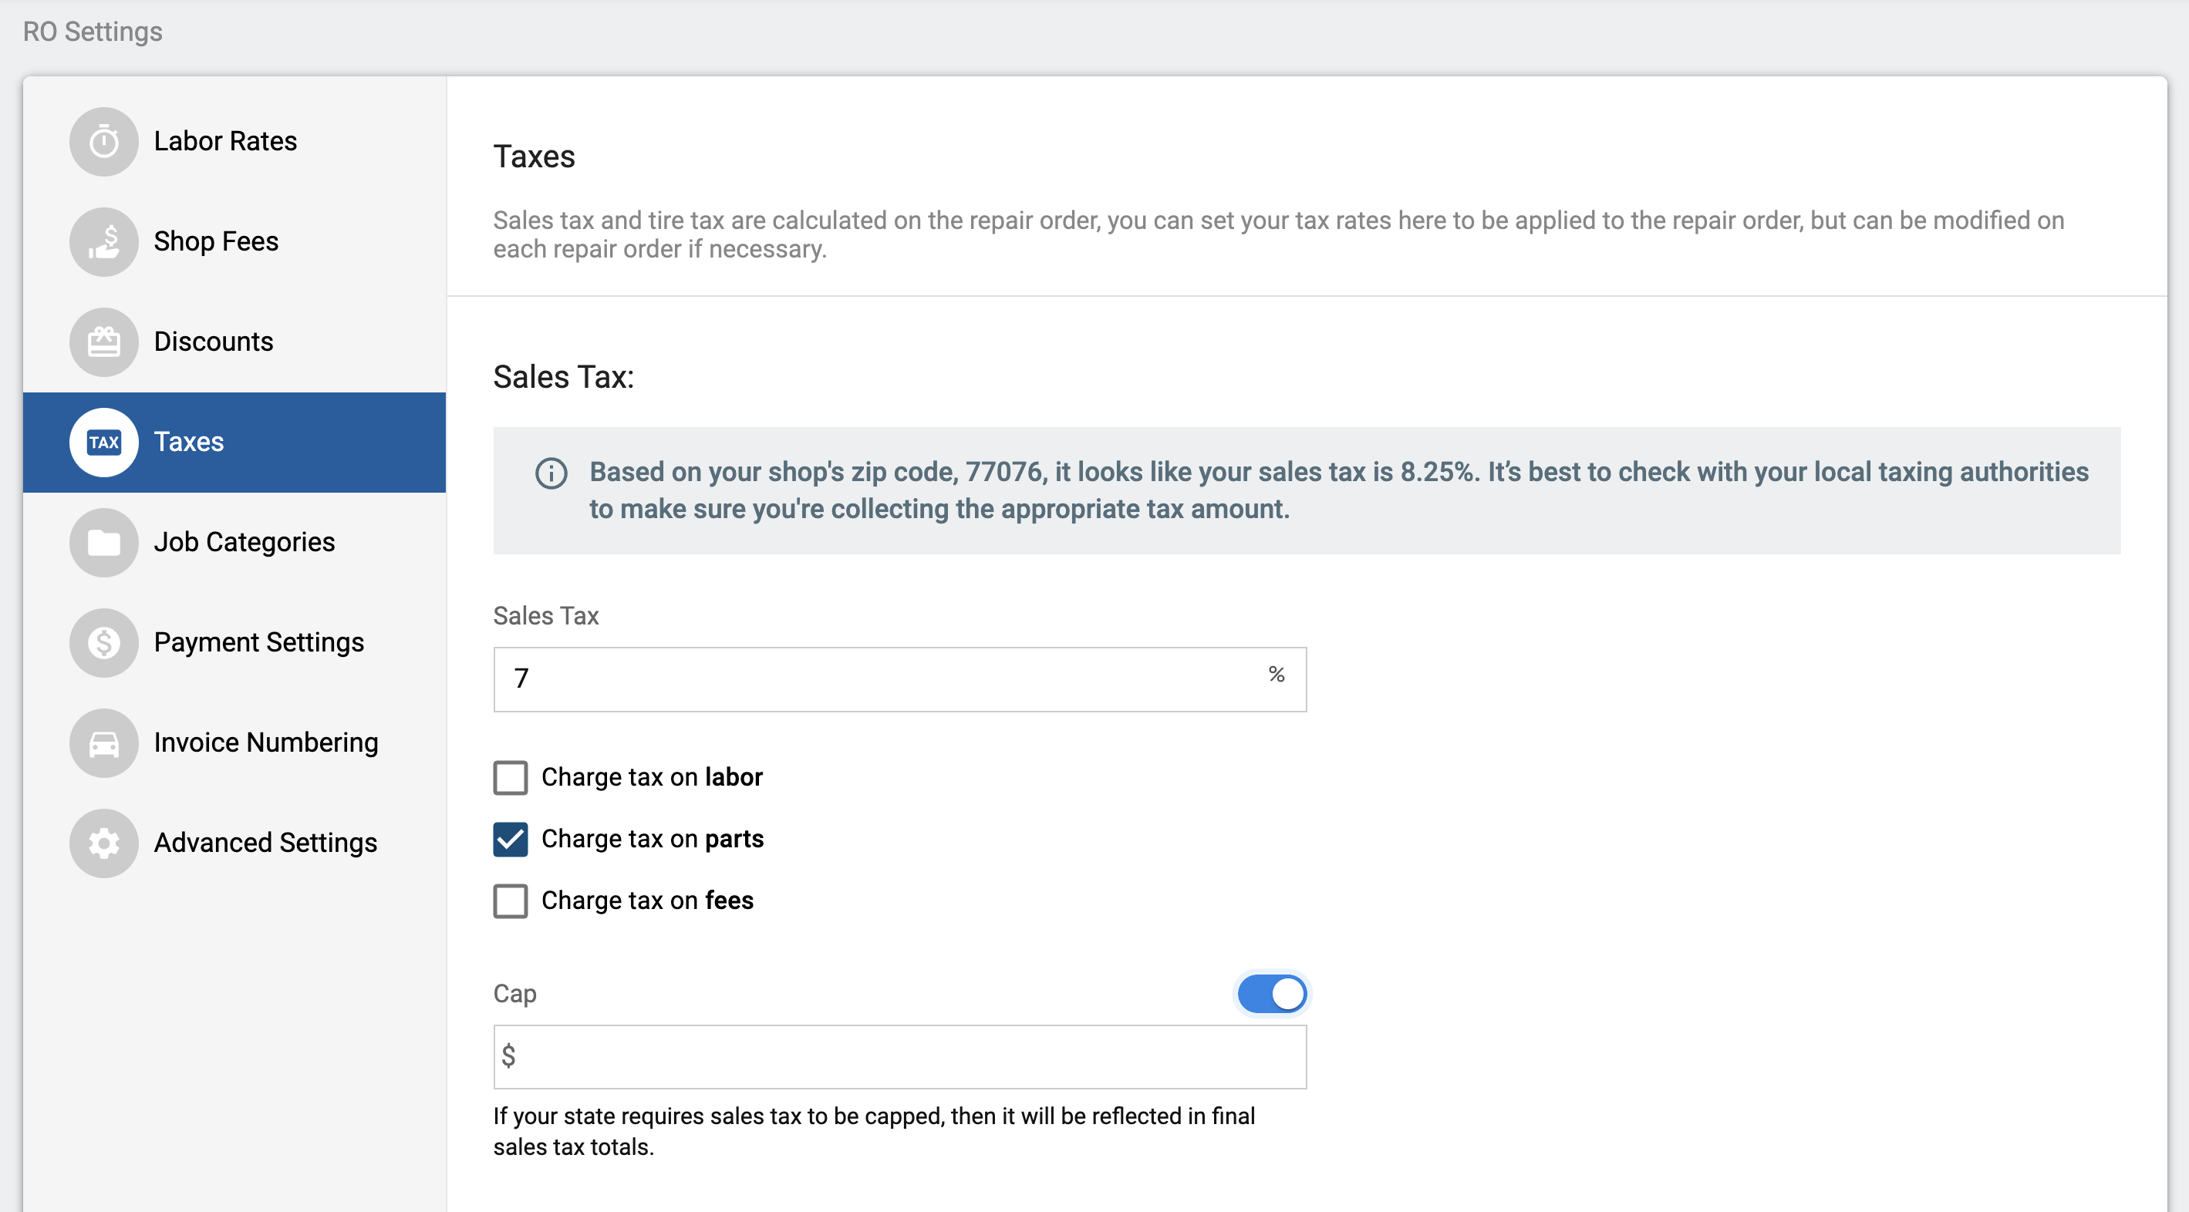Click the Discounts gift card icon

(x=103, y=342)
